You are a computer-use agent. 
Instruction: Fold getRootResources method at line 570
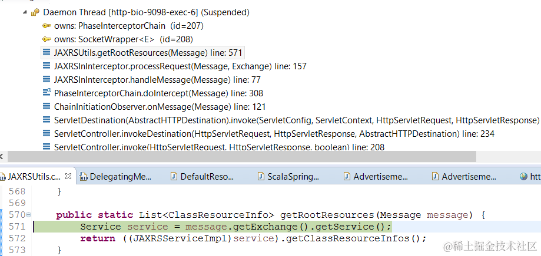click(x=29, y=214)
